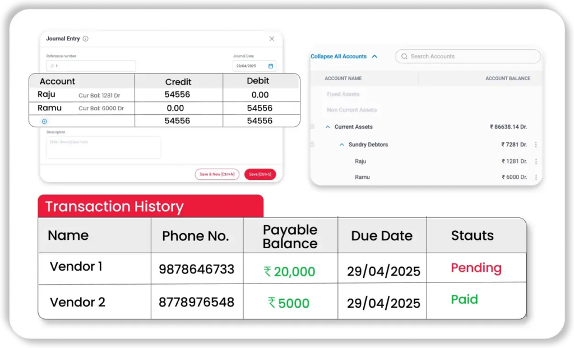The width and height of the screenshot is (574, 348).
Task: Click into the Description text box
Action: 103,147
